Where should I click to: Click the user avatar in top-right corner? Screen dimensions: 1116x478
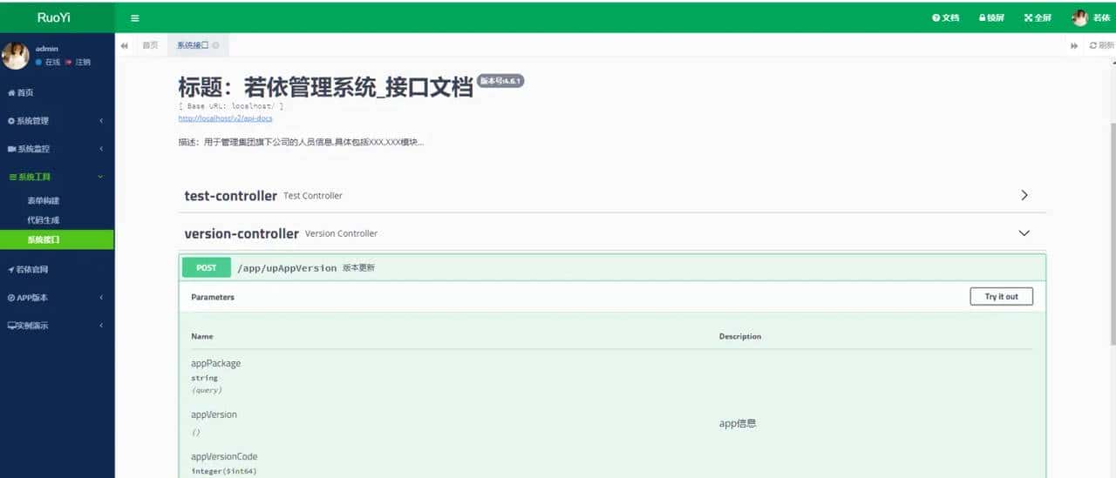click(x=1079, y=17)
